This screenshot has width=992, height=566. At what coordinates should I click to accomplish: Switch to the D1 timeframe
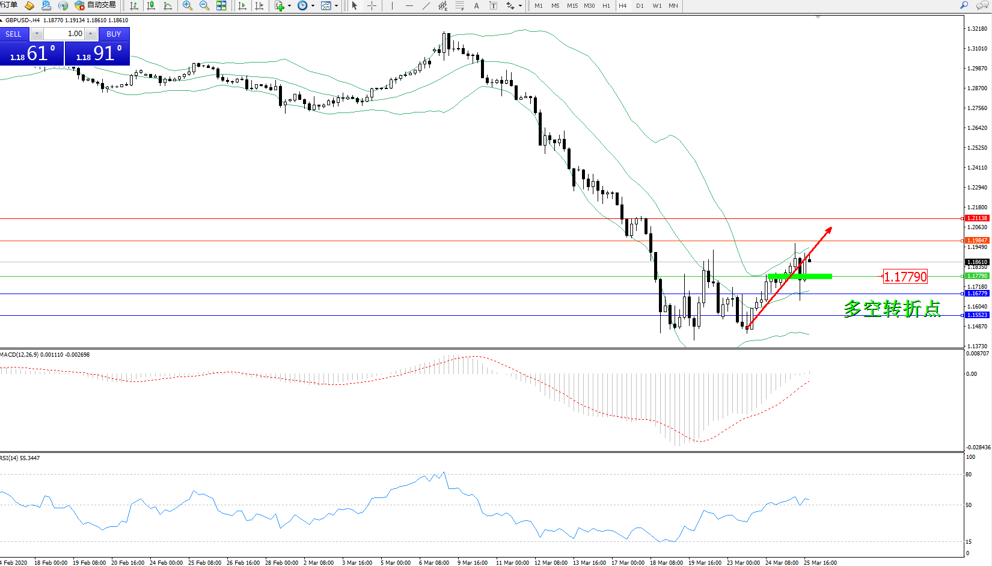click(640, 5)
